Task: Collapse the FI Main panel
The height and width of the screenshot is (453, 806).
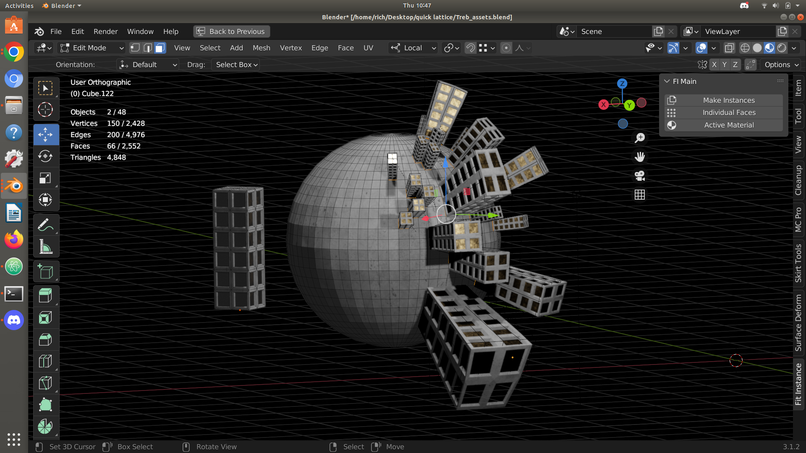Action: coord(667,81)
